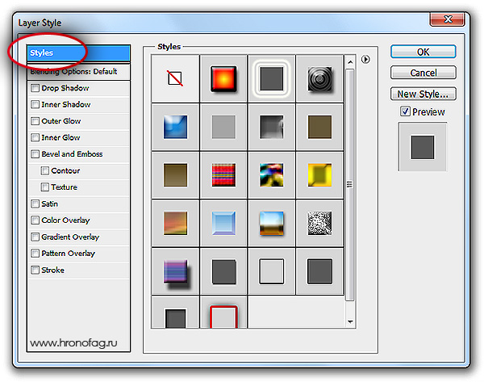The image size is (484, 382).
Task: Uncheck the Preview checkbox
Action: (405, 112)
